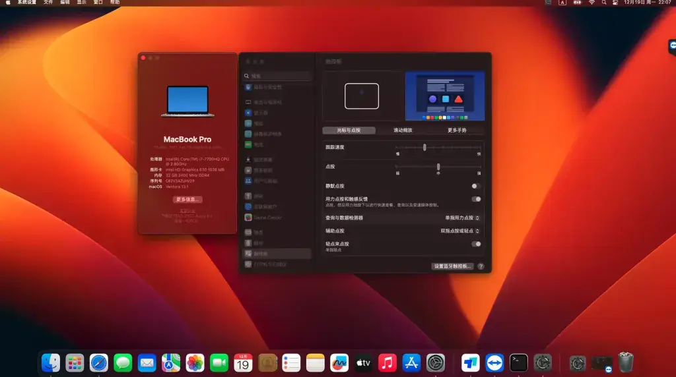Open Reminders from the Dock
This screenshot has width=676, height=377.
tap(291, 362)
